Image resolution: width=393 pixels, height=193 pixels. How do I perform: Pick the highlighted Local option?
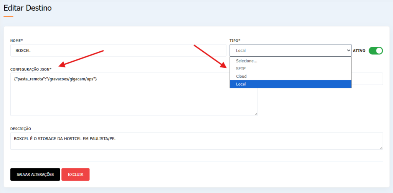coord(291,84)
